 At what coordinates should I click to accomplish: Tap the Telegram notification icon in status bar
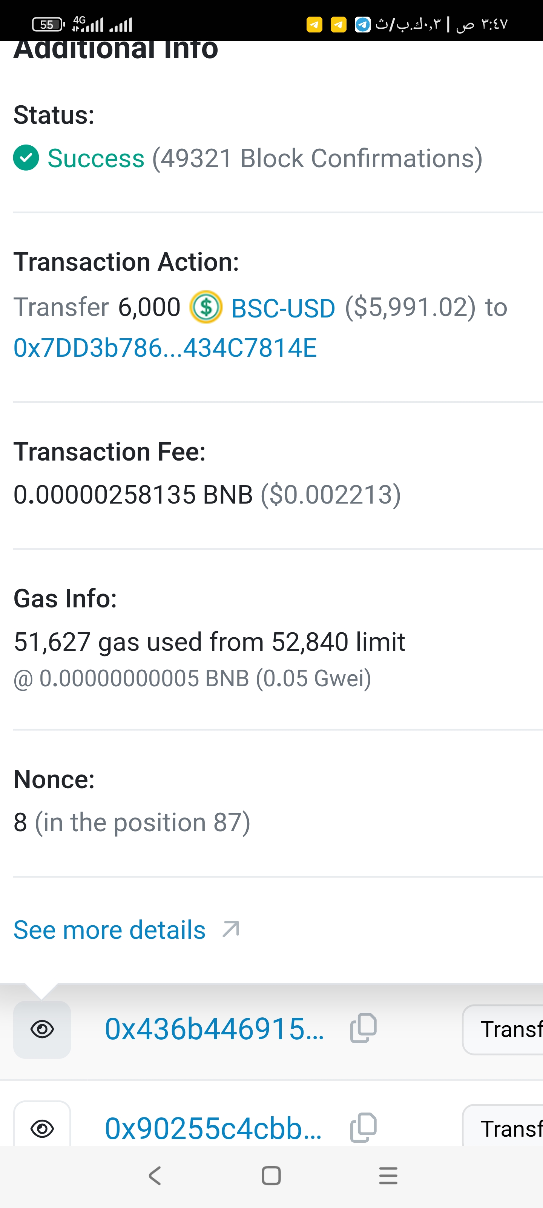[x=362, y=25]
